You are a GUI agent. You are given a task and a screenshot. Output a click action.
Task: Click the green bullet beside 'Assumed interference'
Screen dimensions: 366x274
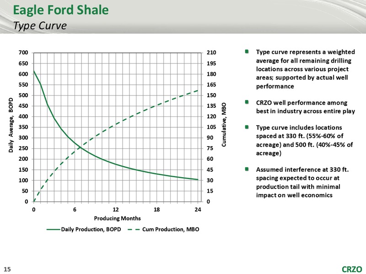(247, 169)
